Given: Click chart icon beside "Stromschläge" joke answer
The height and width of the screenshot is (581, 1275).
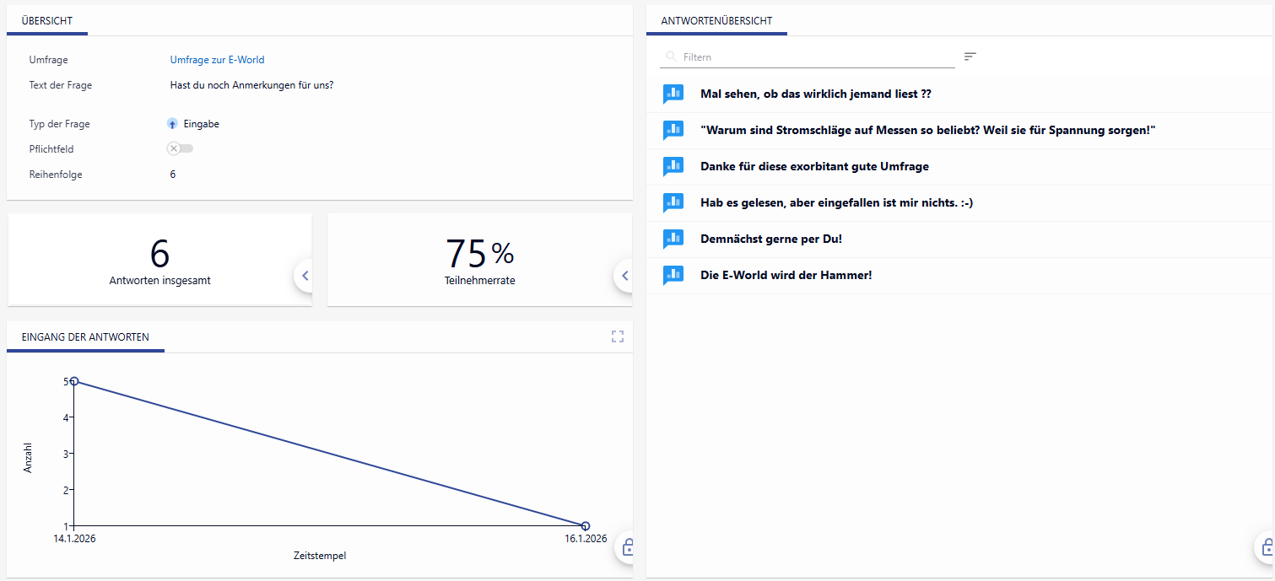Looking at the screenshot, I should pos(673,131).
